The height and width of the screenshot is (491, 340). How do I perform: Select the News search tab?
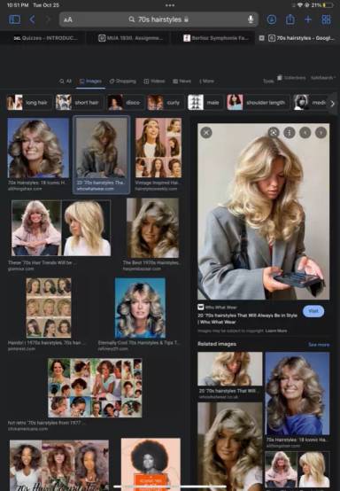click(x=182, y=82)
